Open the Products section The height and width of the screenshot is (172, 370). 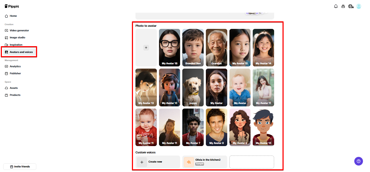[x=14, y=95]
